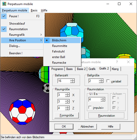
Task: Switch to the Grafik 2 tab
Action: [x=104, y=68]
